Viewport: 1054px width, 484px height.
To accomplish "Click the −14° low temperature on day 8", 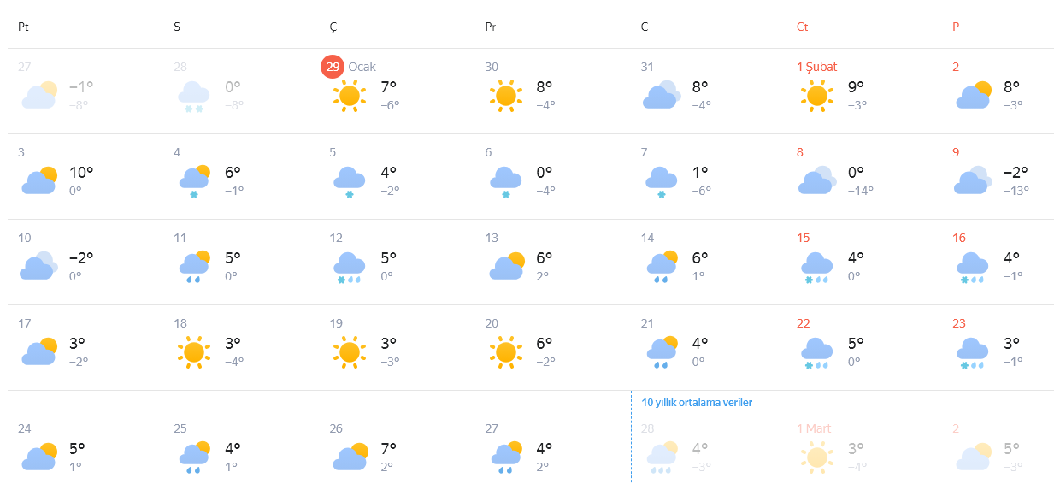I will [x=860, y=191].
